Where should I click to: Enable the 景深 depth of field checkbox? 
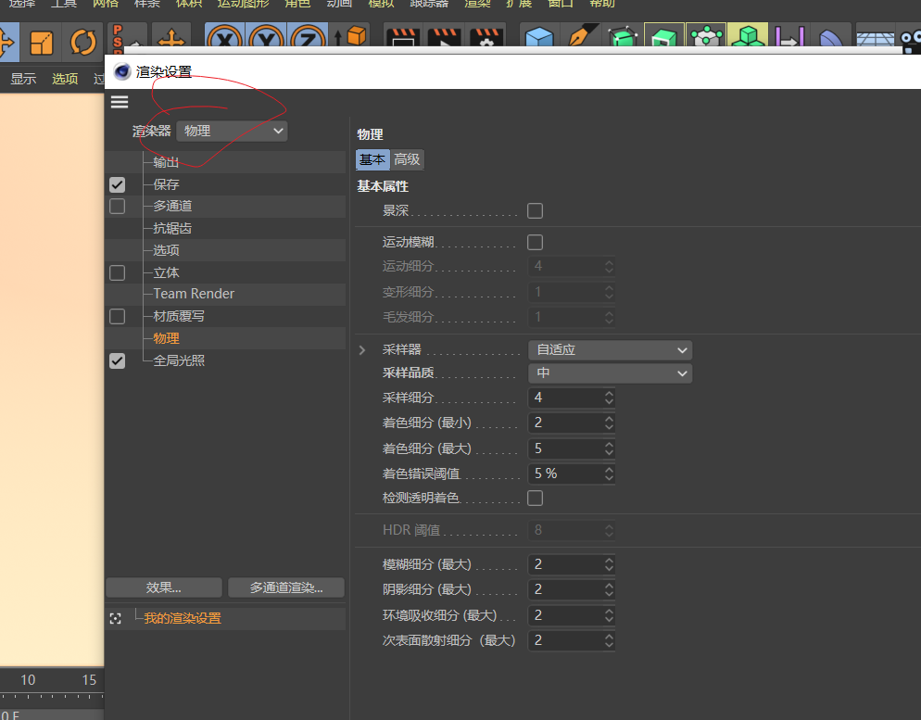535,210
